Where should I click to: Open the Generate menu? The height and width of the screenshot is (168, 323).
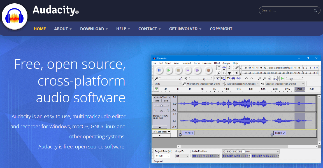[x=207, y=63]
